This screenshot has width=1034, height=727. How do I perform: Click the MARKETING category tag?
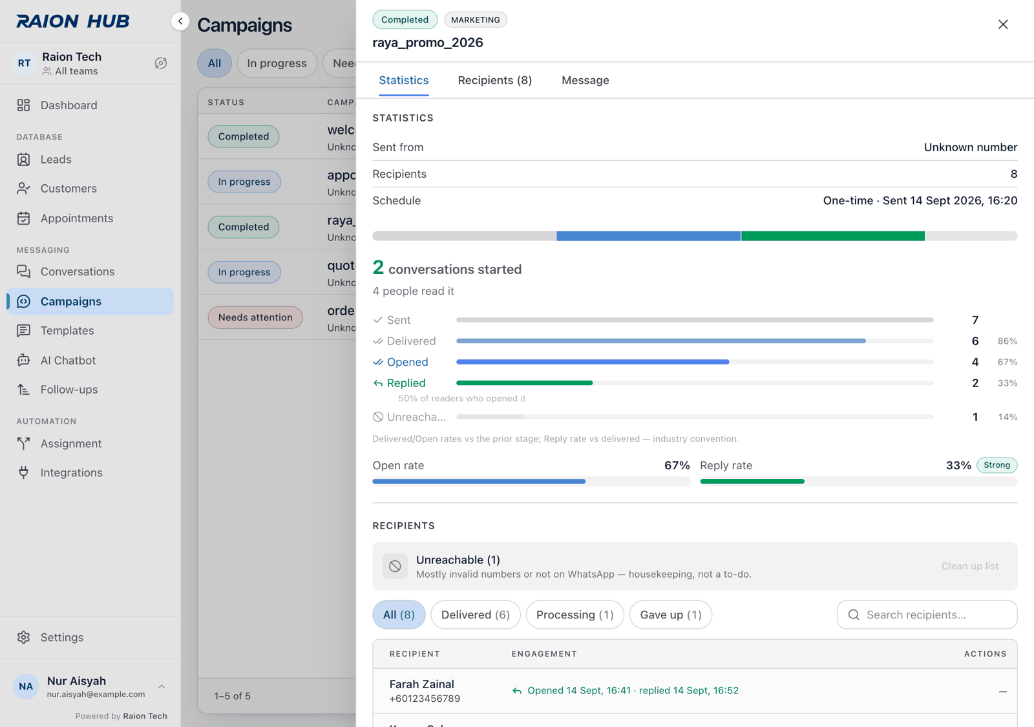click(x=476, y=19)
